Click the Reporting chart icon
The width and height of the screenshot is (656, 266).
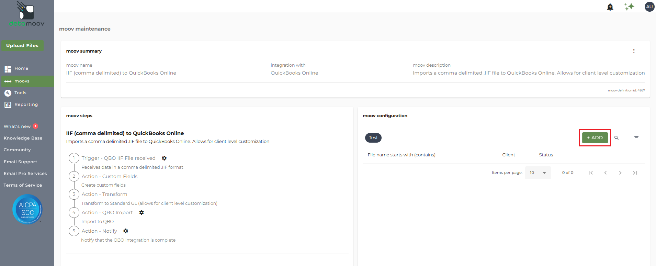8,104
